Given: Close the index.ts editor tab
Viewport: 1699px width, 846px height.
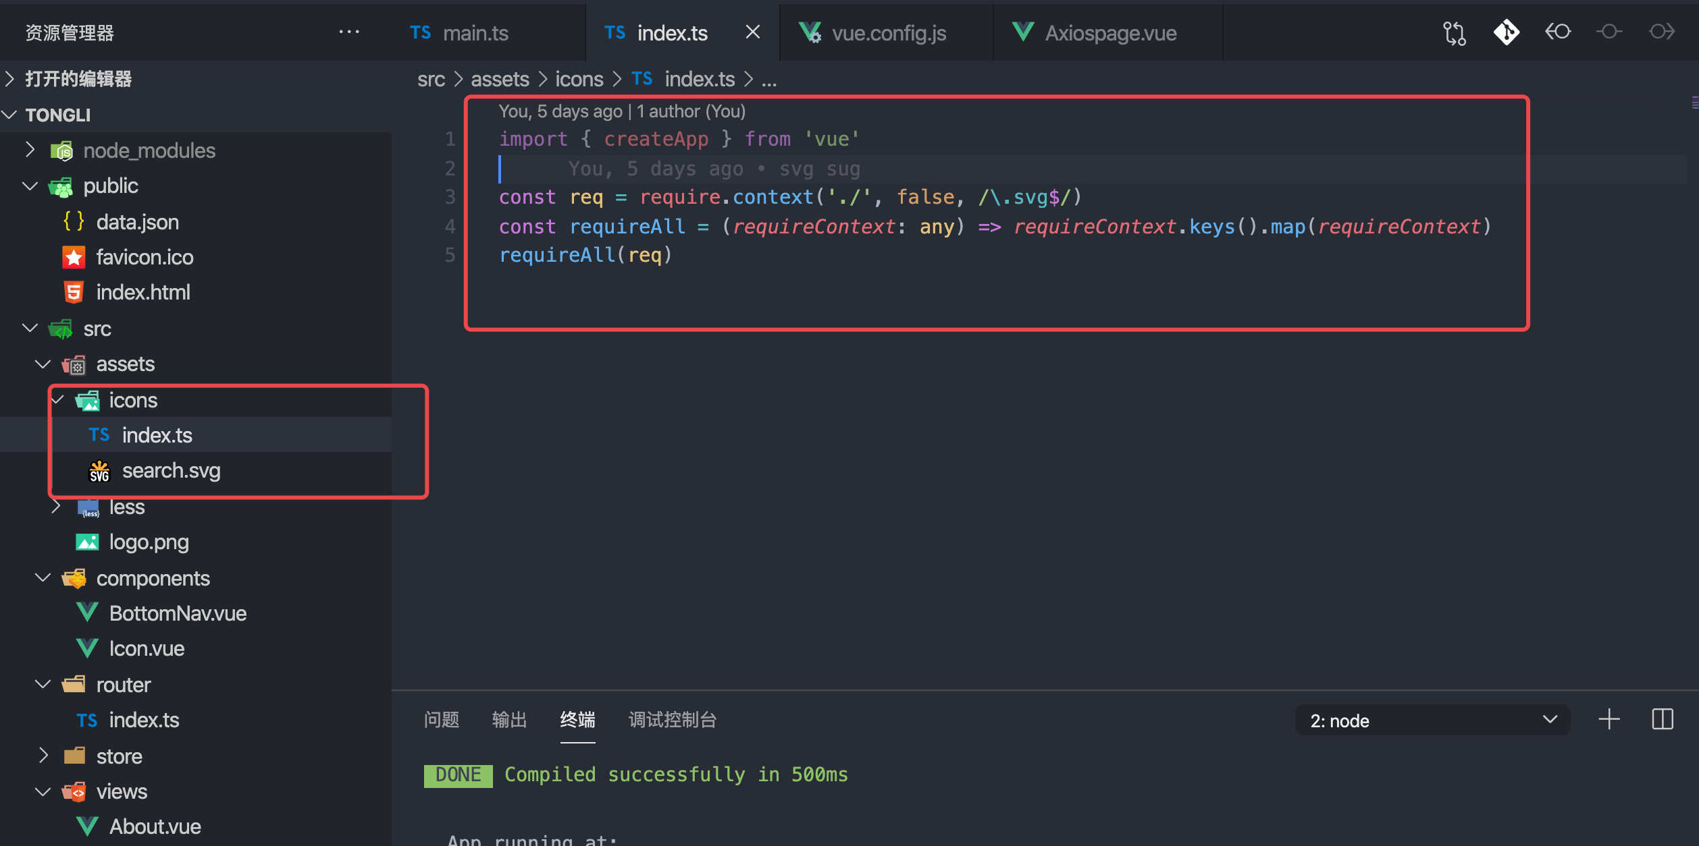Looking at the screenshot, I should 752,32.
